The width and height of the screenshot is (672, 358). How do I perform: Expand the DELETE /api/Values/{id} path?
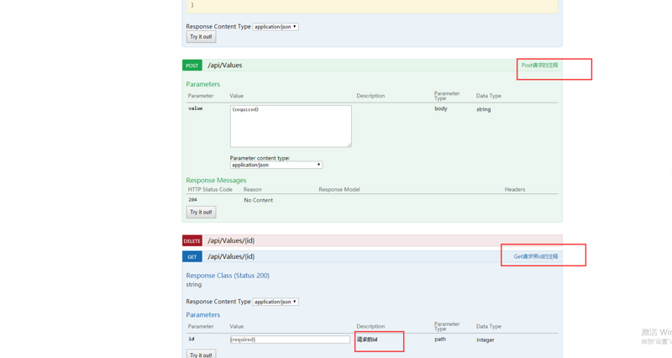coord(231,240)
